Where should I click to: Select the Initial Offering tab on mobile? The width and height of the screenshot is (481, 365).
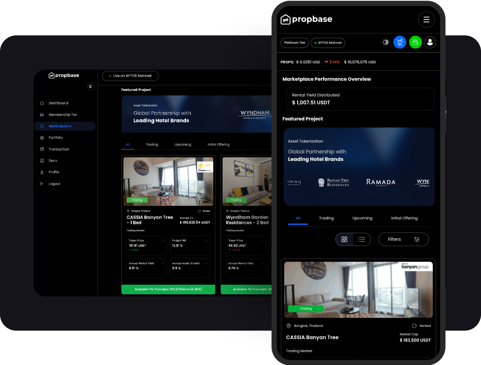[404, 218]
